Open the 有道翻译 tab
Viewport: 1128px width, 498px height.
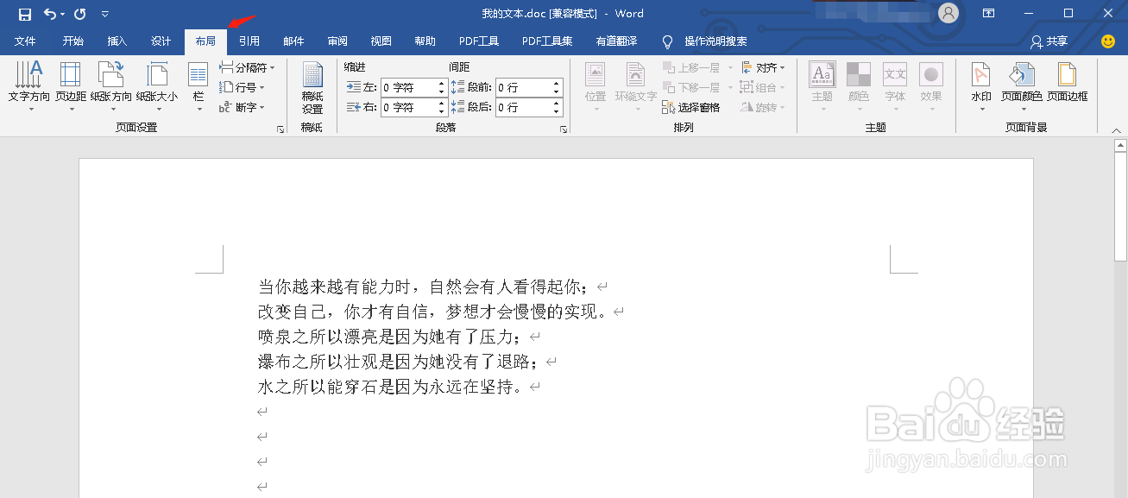[x=616, y=41]
